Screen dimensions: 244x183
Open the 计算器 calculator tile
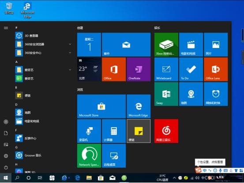coord(114,131)
